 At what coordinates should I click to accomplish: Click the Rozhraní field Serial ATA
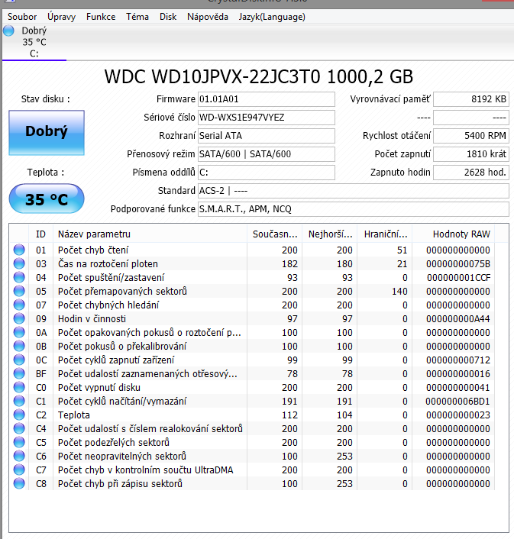267,136
